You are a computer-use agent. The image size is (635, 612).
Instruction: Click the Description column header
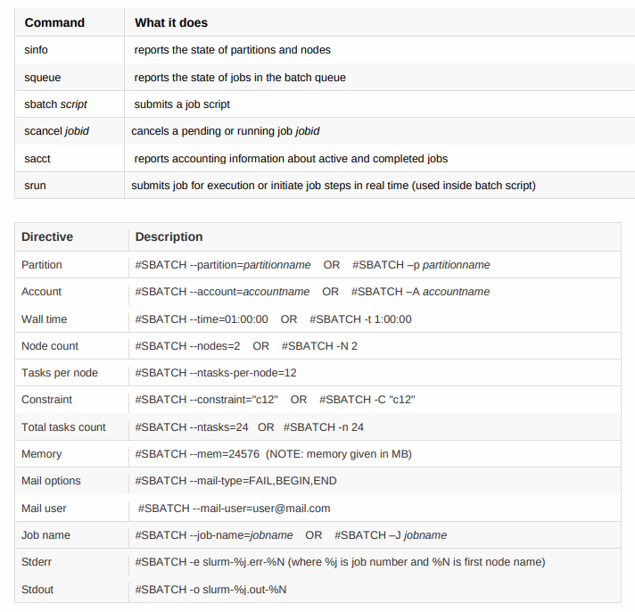click(x=169, y=237)
